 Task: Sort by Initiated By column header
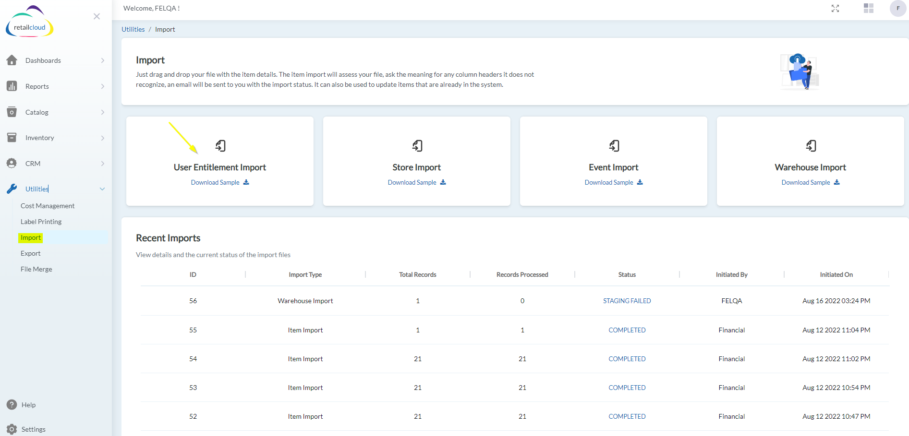732,274
